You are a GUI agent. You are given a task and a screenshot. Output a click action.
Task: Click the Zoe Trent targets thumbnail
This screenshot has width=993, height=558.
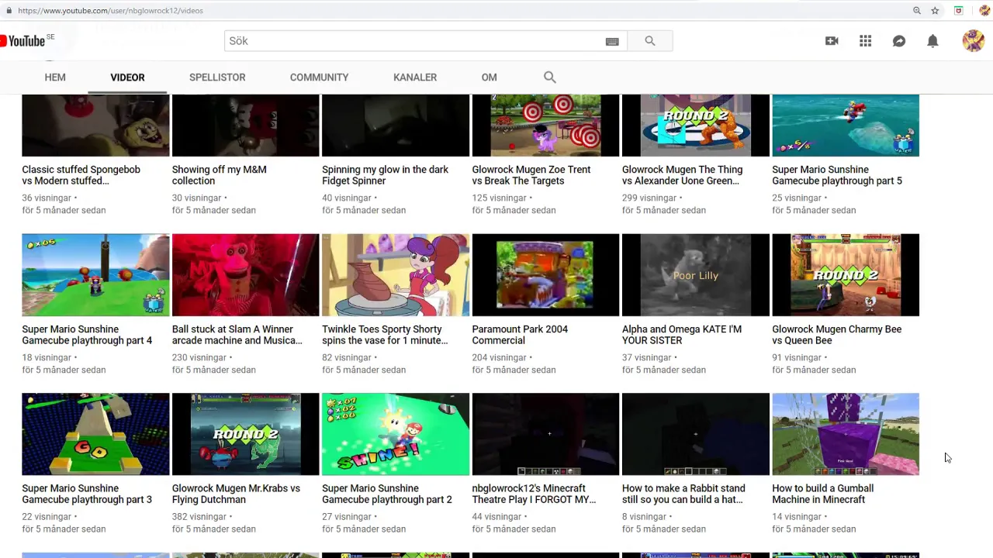click(x=545, y=126)
